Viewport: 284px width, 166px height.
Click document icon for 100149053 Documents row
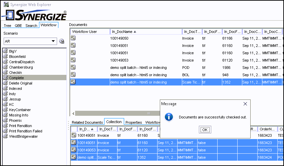[x=73, y=60]
